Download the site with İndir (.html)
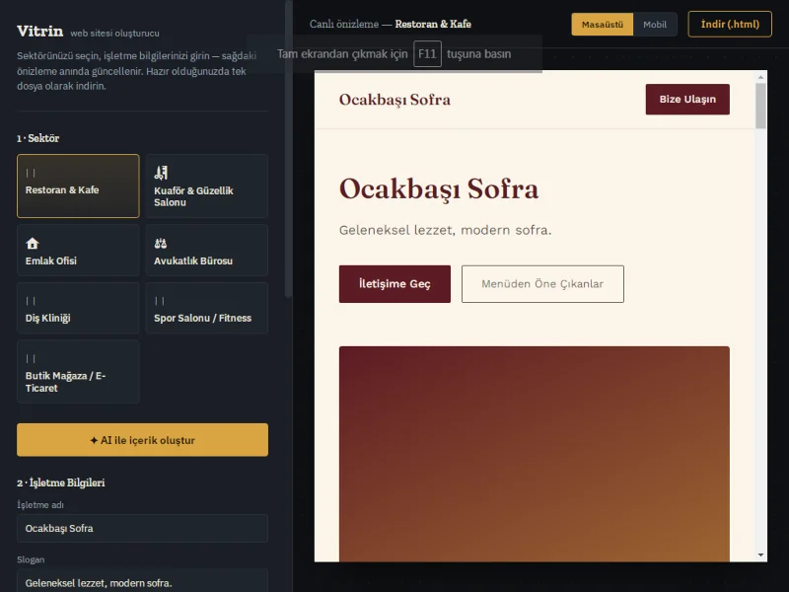Screen dimensions: 789x592 [x=730, y=24]
